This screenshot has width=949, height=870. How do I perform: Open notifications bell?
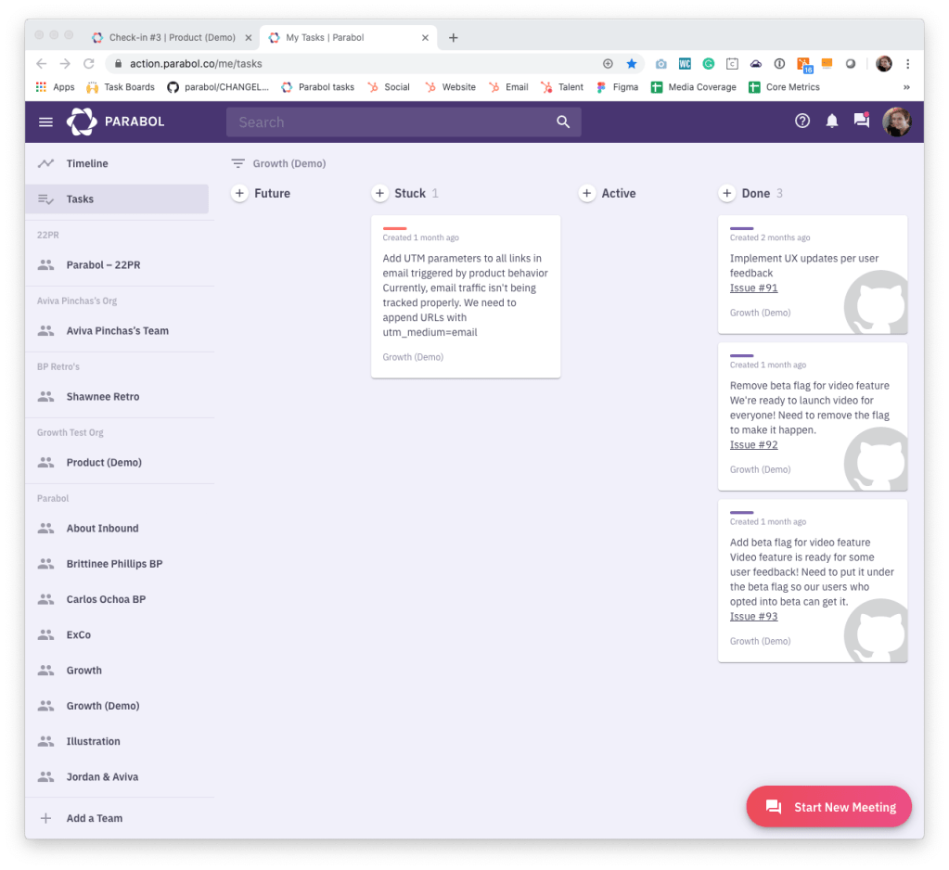coord(831,121)
